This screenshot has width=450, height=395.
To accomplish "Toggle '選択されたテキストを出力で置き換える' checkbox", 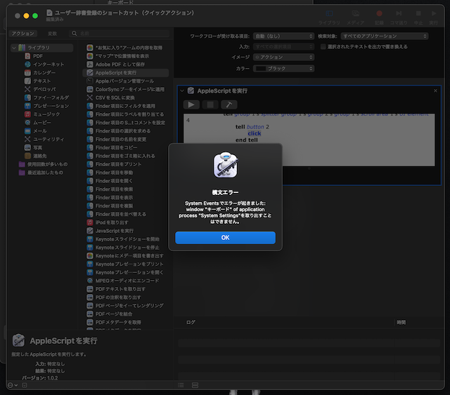I will pyautogui.click(x=323, y=46).
